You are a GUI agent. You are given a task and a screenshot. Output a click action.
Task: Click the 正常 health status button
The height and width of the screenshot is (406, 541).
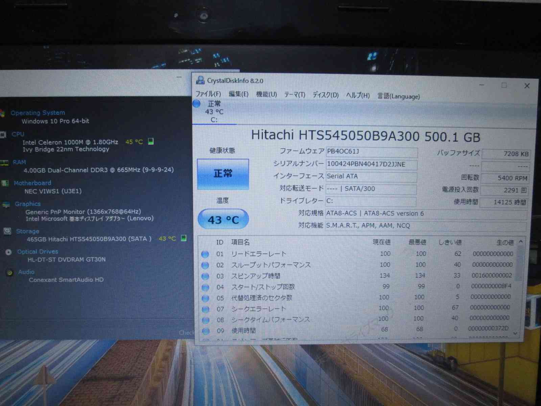pyautogui.click(x=223, y=174)
